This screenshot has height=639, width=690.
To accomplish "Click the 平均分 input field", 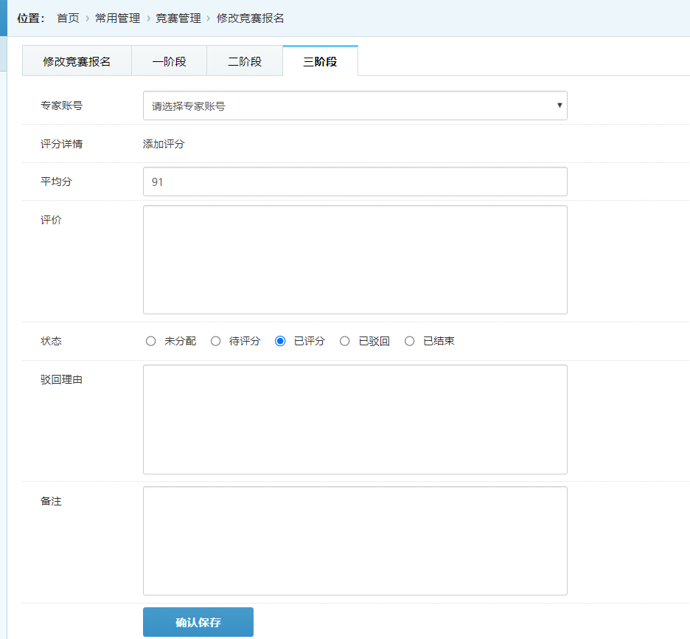I will 355,182.
